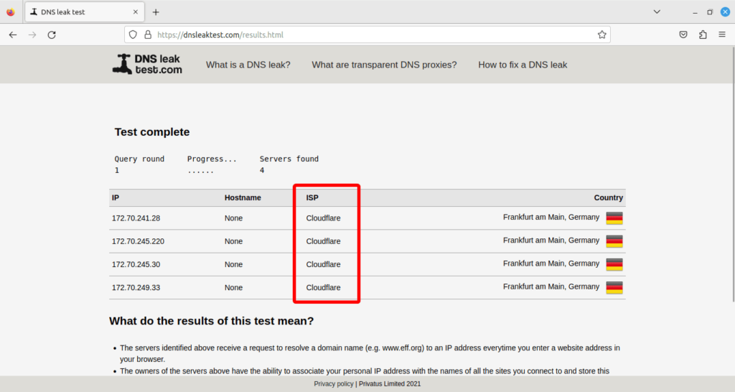Expand the list all tabs chevron
The image size is (735, 392).
pyautogui.click(x=657, y=12)
